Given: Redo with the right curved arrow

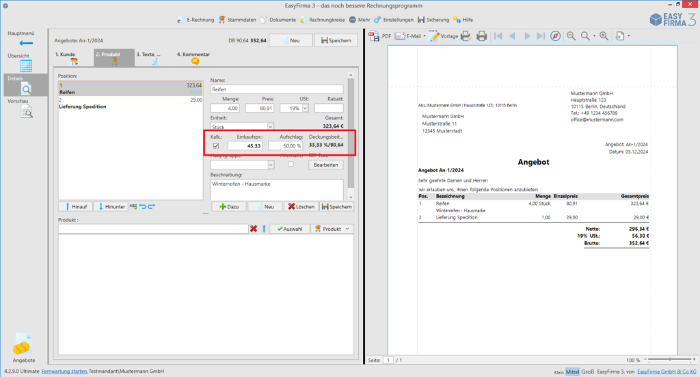Looking at the screenshot, I should pyautogui.click(x=151, y=206).
